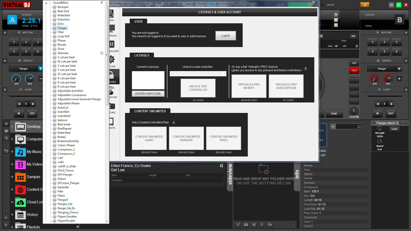Click the Log In button

226,36
